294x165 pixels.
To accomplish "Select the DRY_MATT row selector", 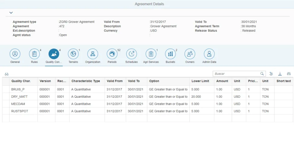I will [x=6, y=97].
